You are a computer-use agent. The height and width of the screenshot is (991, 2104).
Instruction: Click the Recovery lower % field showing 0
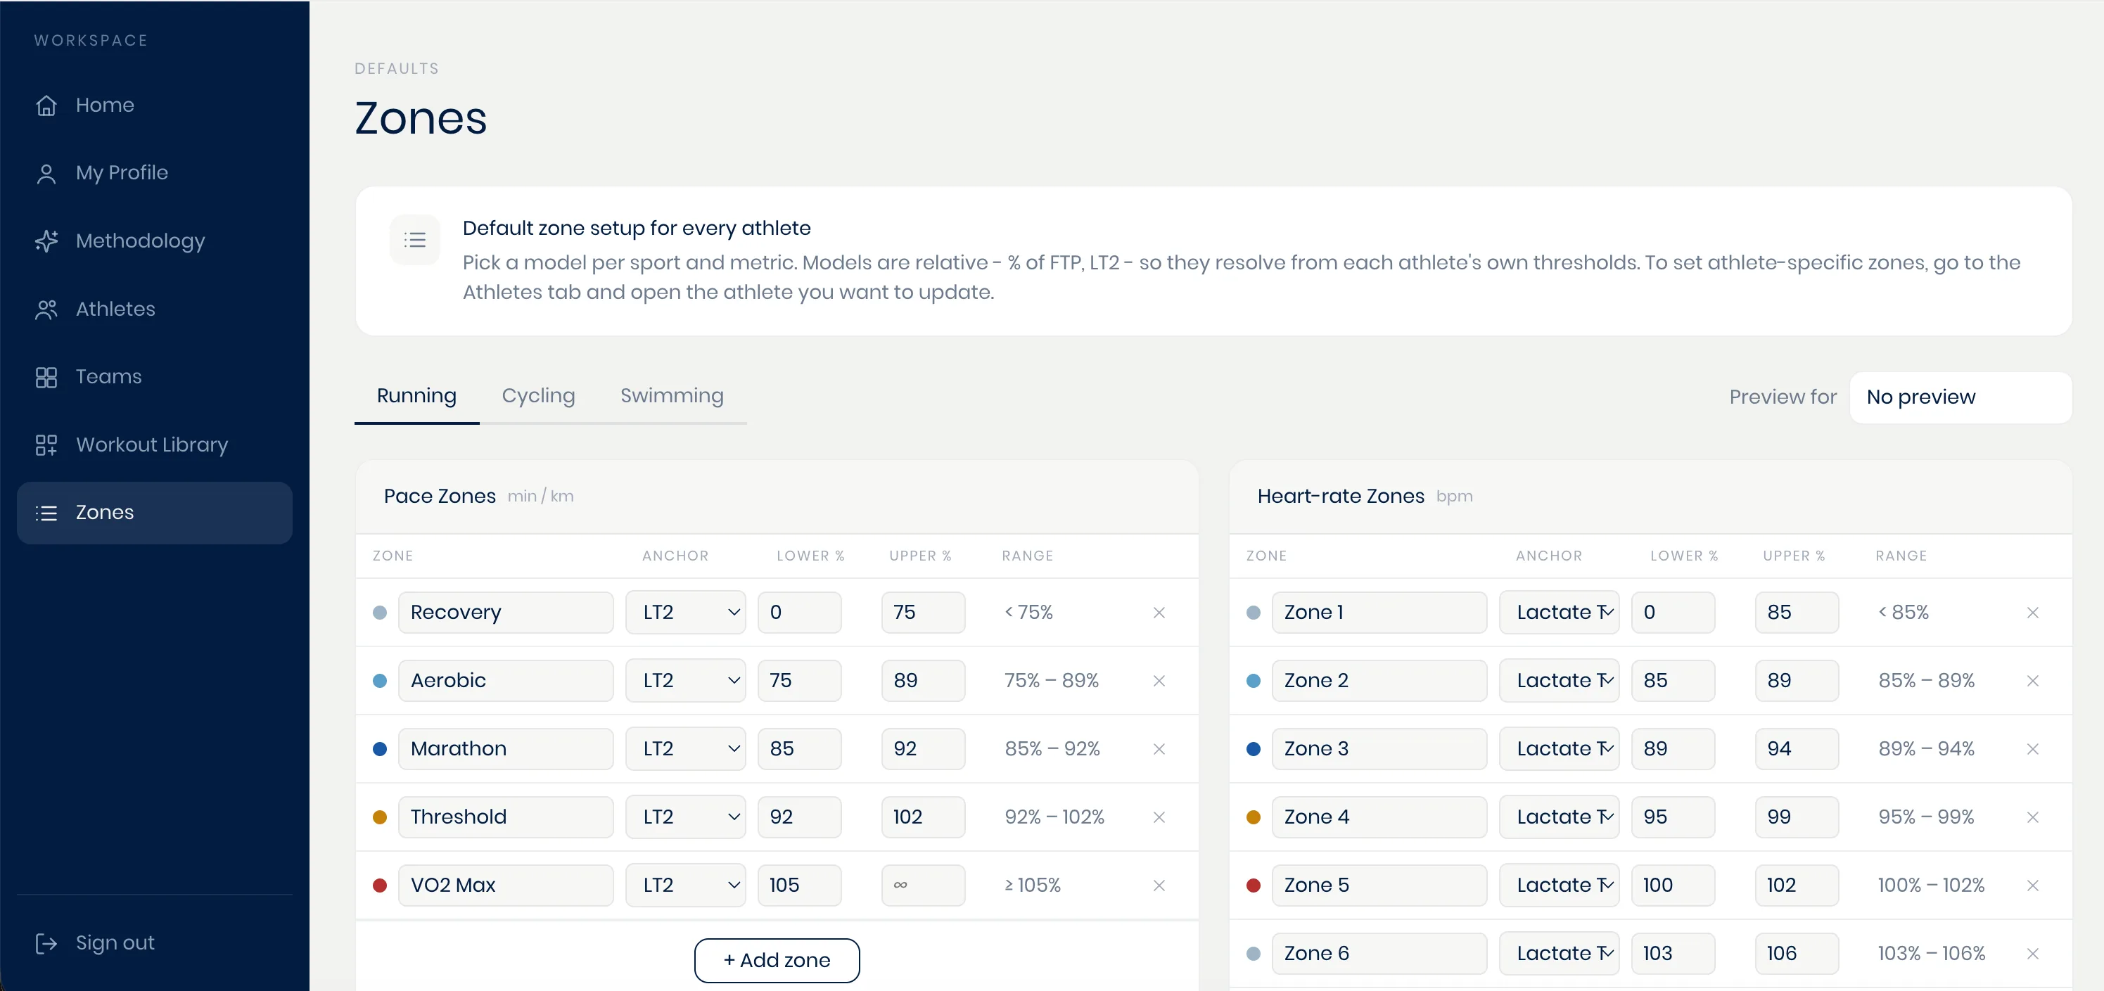coord(799,612)
